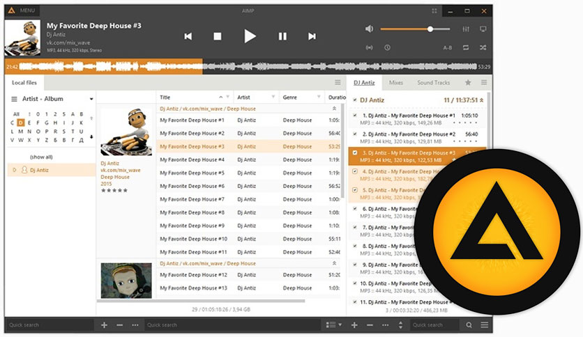Switch to the Sound Tracks playlist tab
The height and width of the screenshot is (337, 583).
434,83
